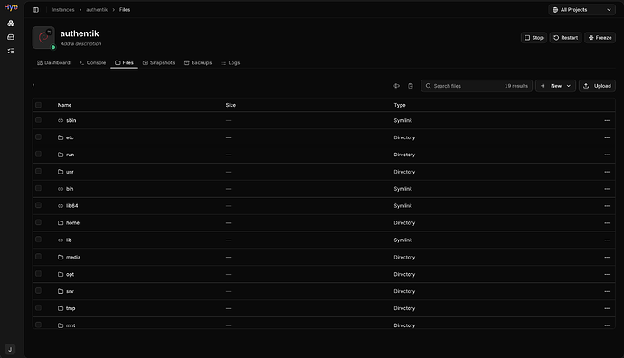Image resolution: width=624 pixels, height=358 pixels.
Task: Go to authentik breadcrumb link
Action: (x=97, y=10)
